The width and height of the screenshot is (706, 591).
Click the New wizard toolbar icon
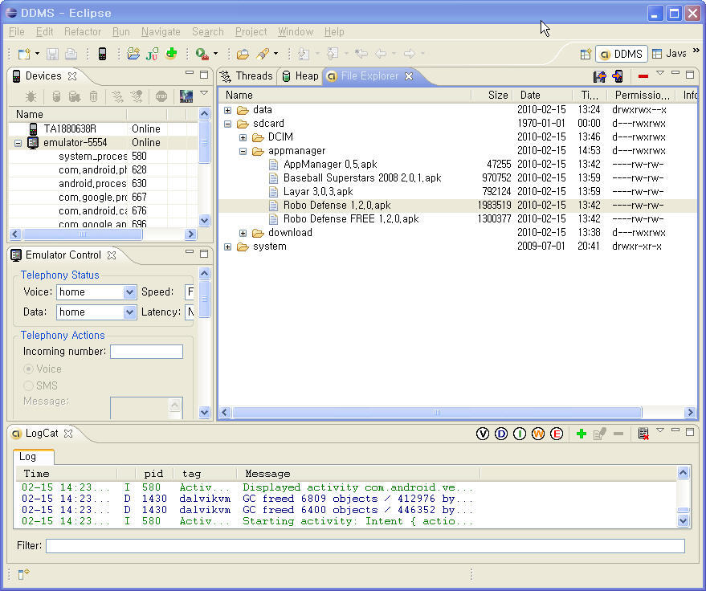[x=24, y=54]
